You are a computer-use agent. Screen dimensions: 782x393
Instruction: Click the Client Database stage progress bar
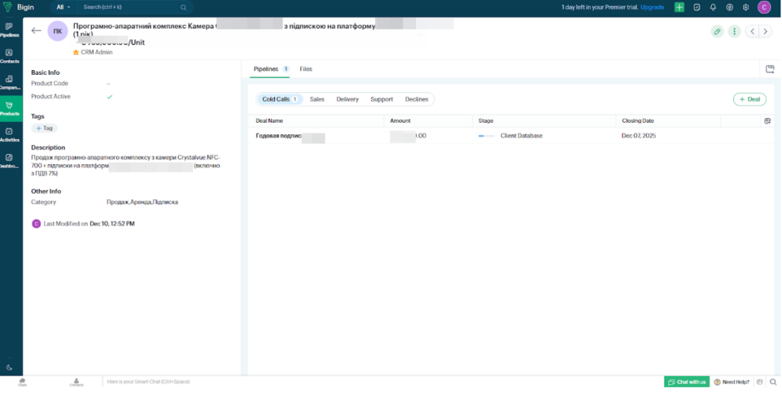coord(486,136)
